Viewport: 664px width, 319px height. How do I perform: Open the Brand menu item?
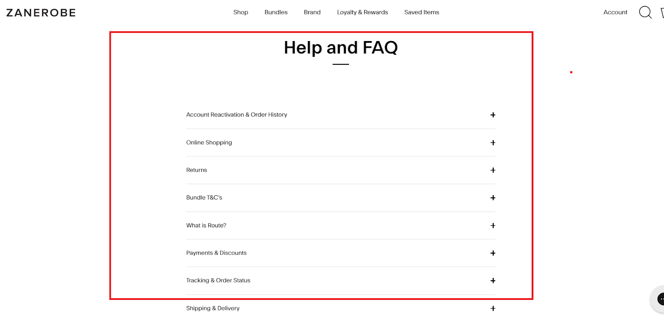point(312,12)
